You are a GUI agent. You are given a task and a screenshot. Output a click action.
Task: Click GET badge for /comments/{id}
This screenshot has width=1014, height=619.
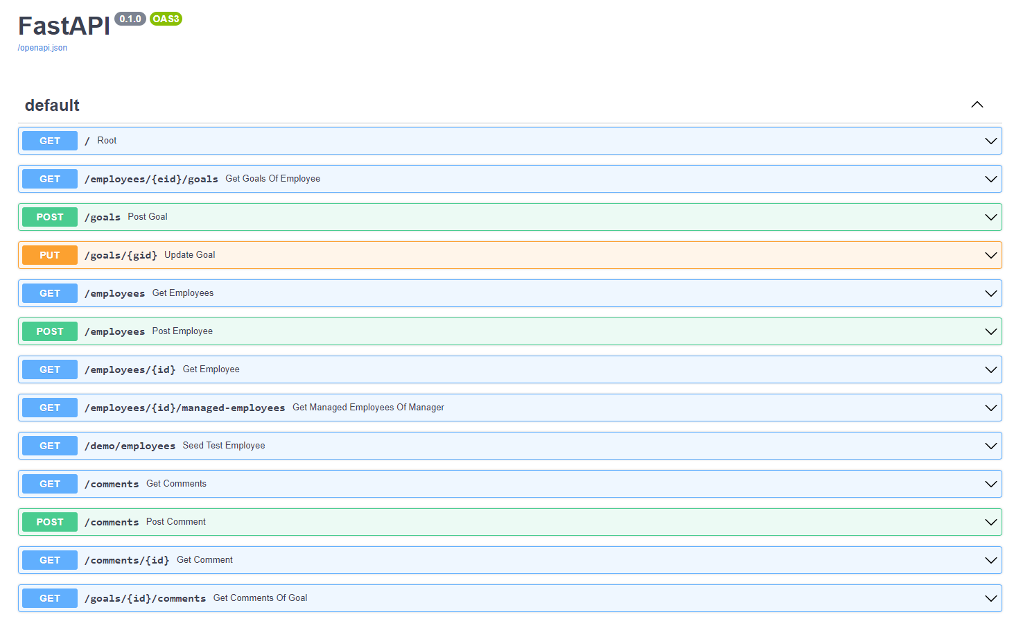point(50,560)
